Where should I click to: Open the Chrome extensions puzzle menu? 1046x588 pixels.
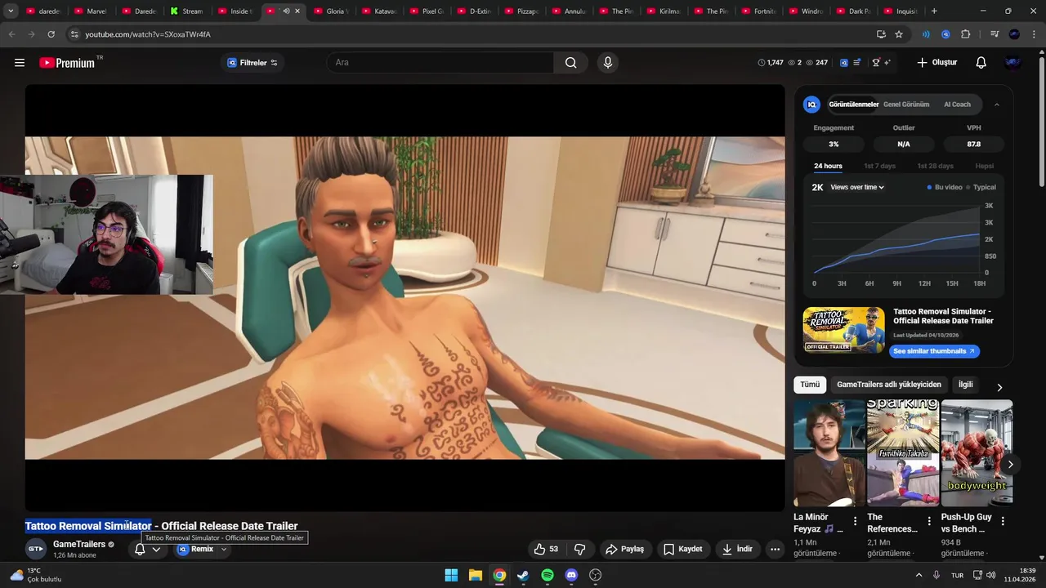[x=965, y=34]
